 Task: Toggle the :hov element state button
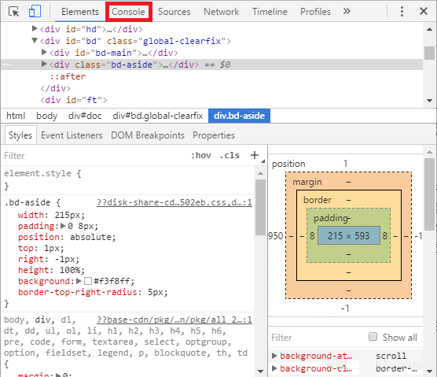201,155
